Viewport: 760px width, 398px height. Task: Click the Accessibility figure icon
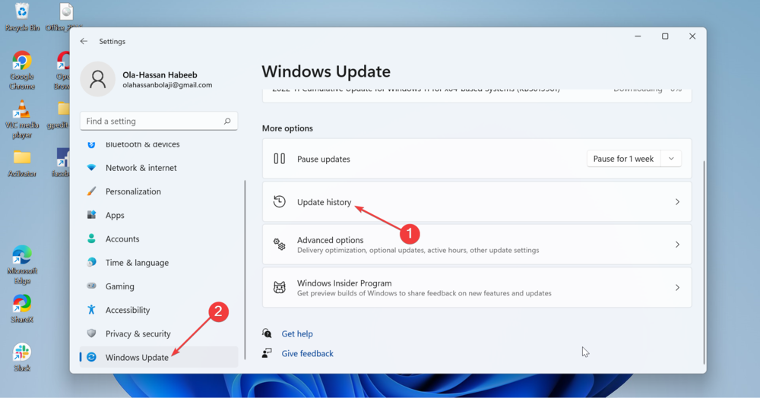click(x=91, y=310)
